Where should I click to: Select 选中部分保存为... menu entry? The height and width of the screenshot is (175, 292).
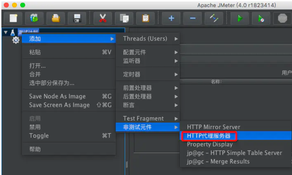[x=69, y=83]
